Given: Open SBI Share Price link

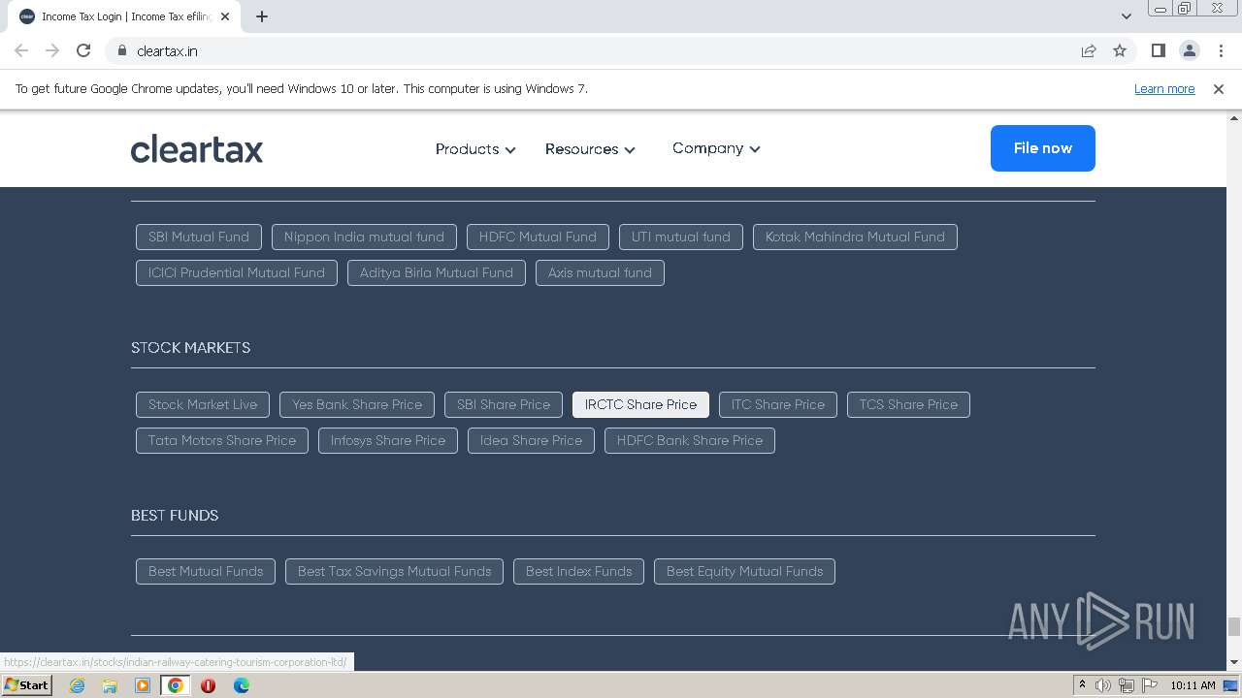Looking at the screenshot, I should [x=504, y=404].
